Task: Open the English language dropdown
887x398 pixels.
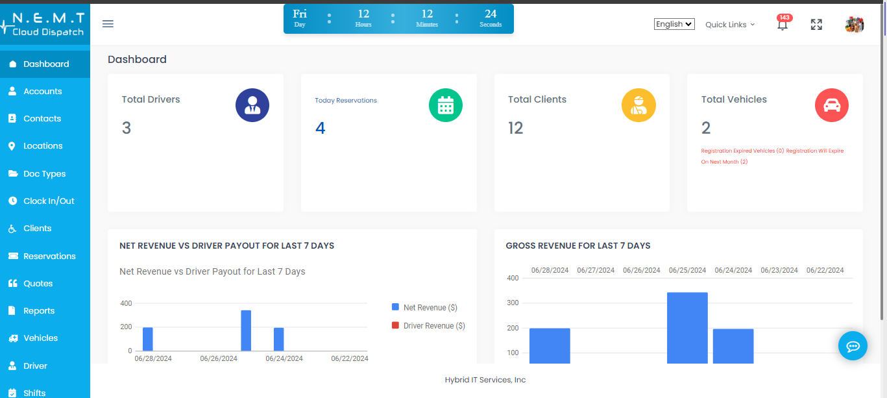Action: [674, 23]
